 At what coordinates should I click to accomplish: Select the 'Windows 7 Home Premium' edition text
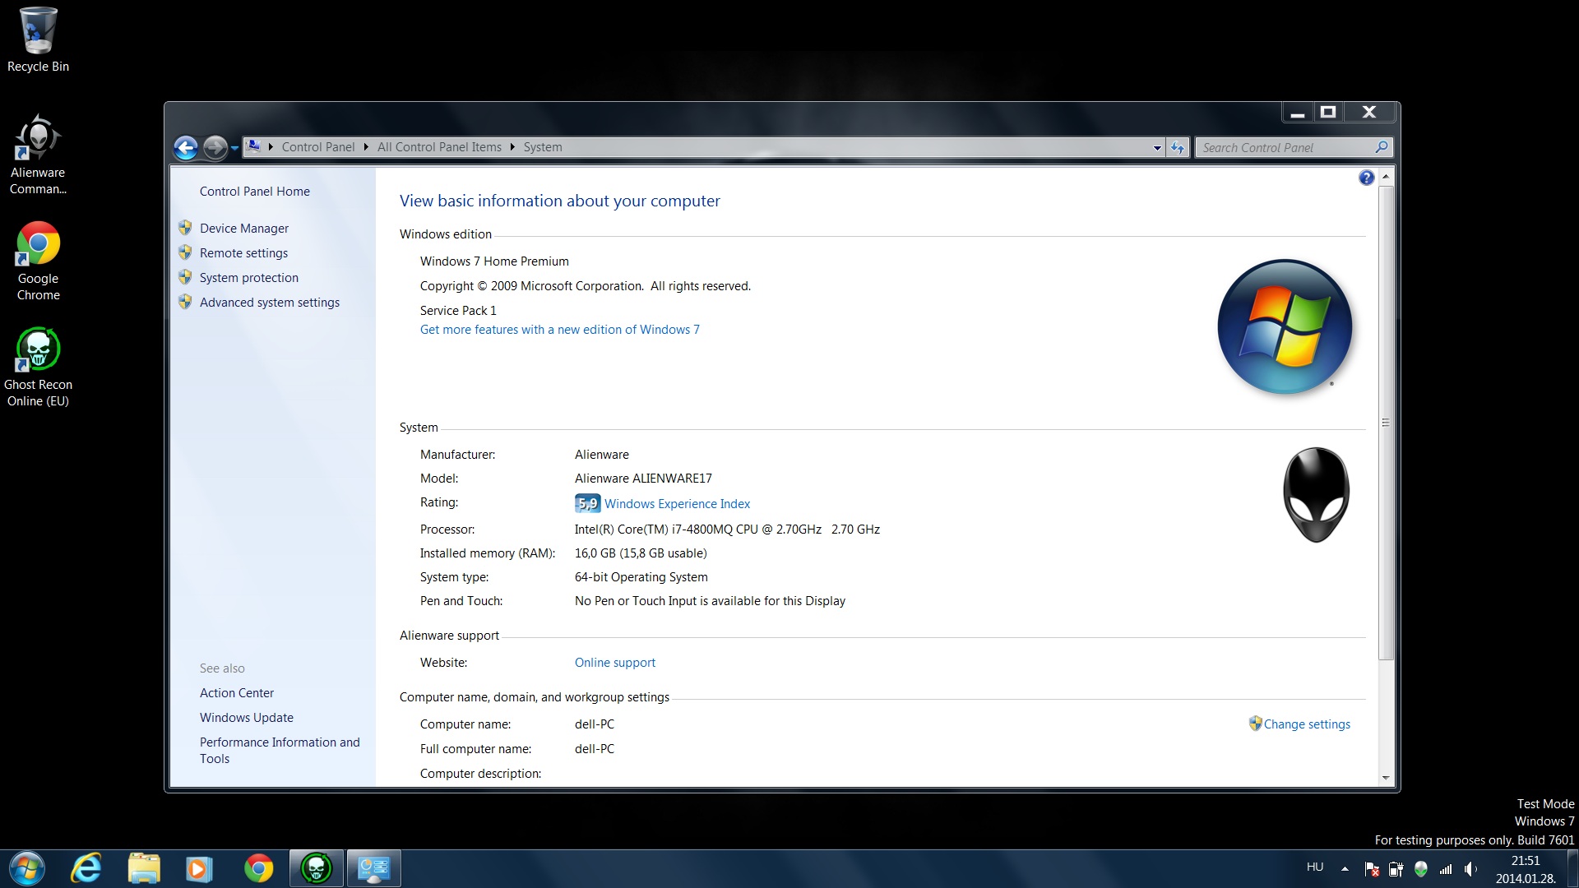494,261
